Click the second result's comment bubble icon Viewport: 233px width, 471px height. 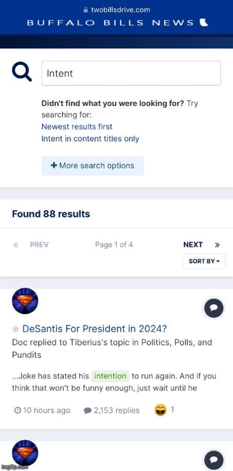214,461
